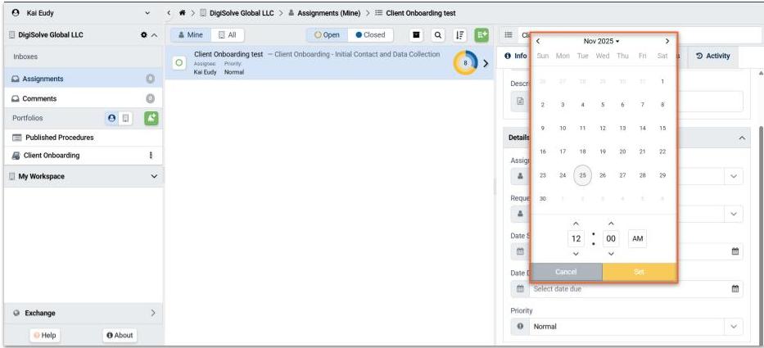This screenshot has width=764, height=348.
Task: Open the archive box icon
Action: (x=416, y=35)
